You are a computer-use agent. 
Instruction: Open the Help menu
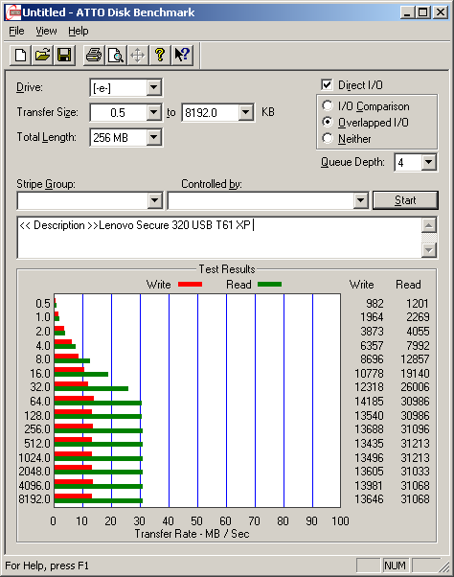[x=79, y=32]
